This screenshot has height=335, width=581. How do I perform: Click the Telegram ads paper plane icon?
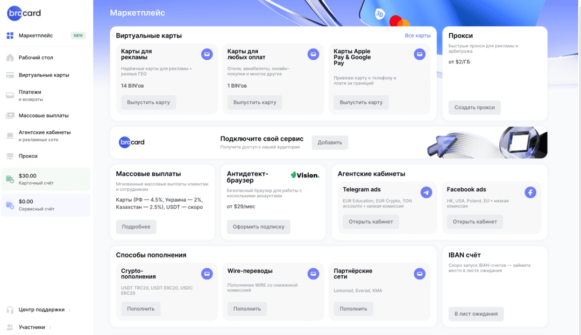pos(426,193)
